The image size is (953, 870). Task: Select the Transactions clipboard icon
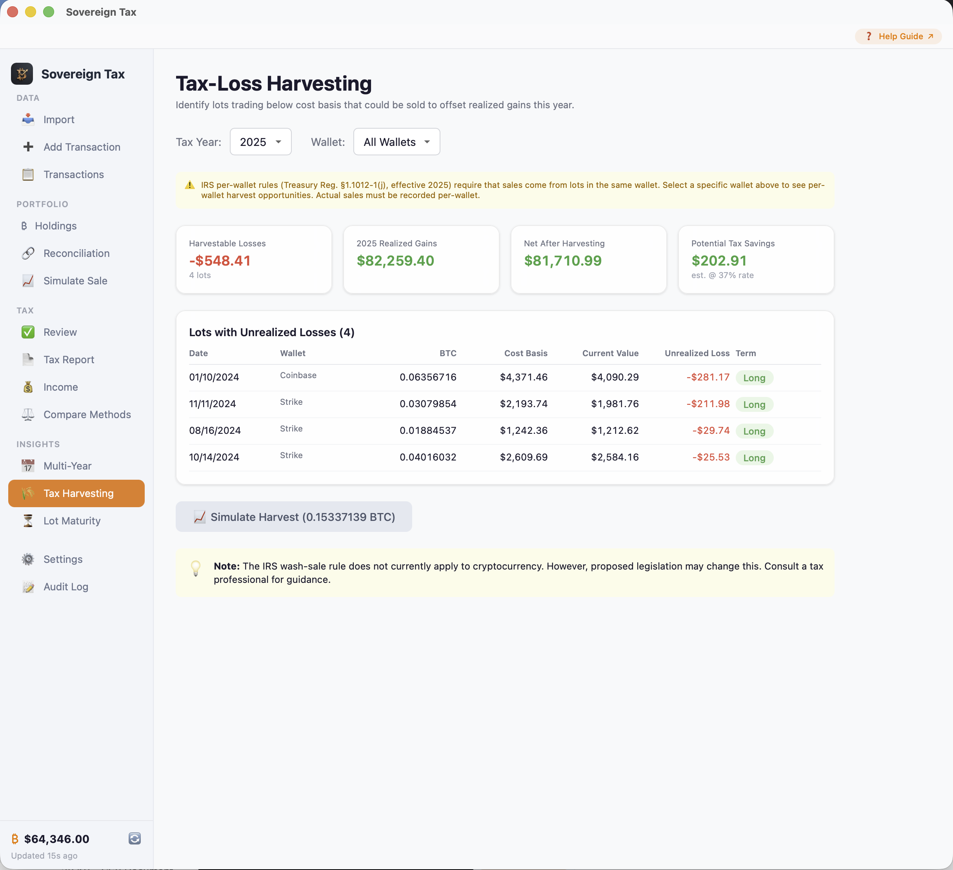28,175
